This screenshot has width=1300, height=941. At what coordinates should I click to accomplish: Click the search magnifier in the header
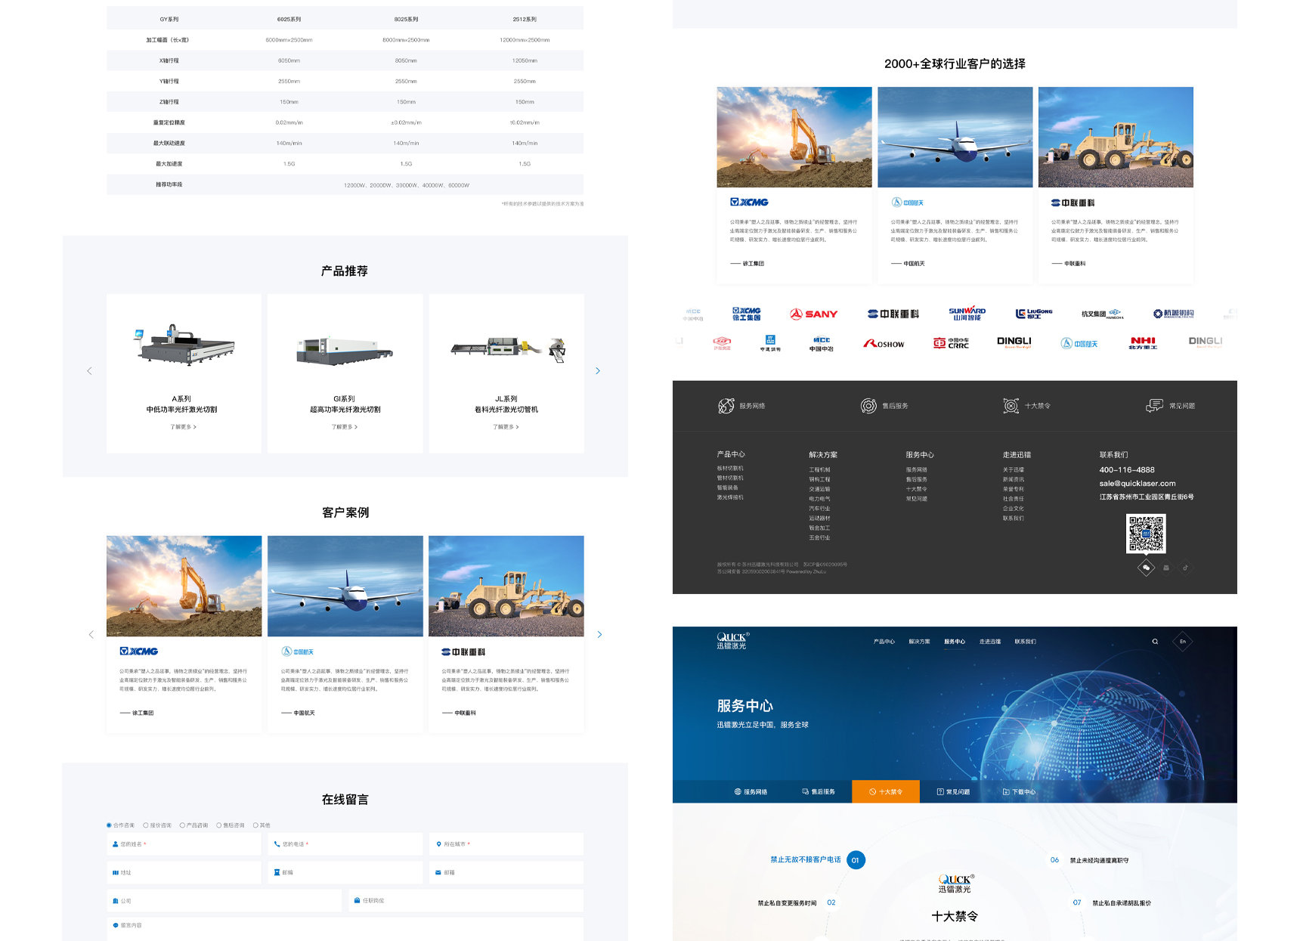(x=1155, y=642)
